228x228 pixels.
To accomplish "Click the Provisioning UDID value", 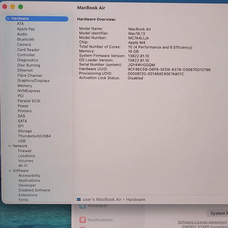I will [156, 74].
